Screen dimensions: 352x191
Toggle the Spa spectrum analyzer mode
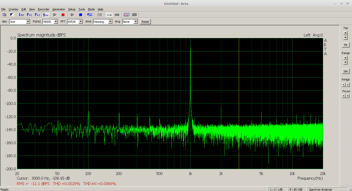[46, 15]
